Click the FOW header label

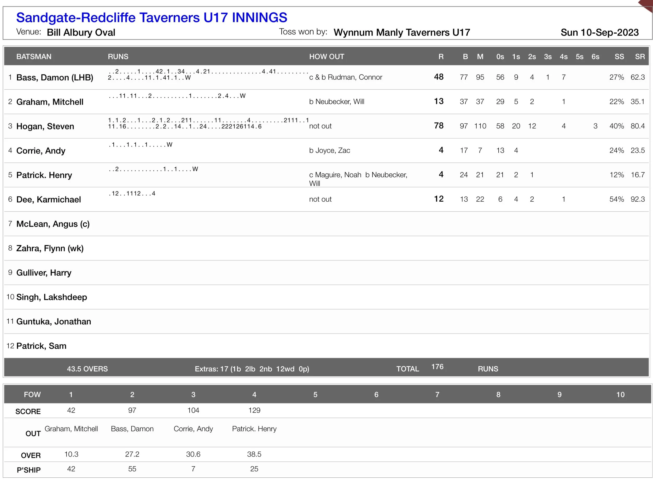coord(32,395)
